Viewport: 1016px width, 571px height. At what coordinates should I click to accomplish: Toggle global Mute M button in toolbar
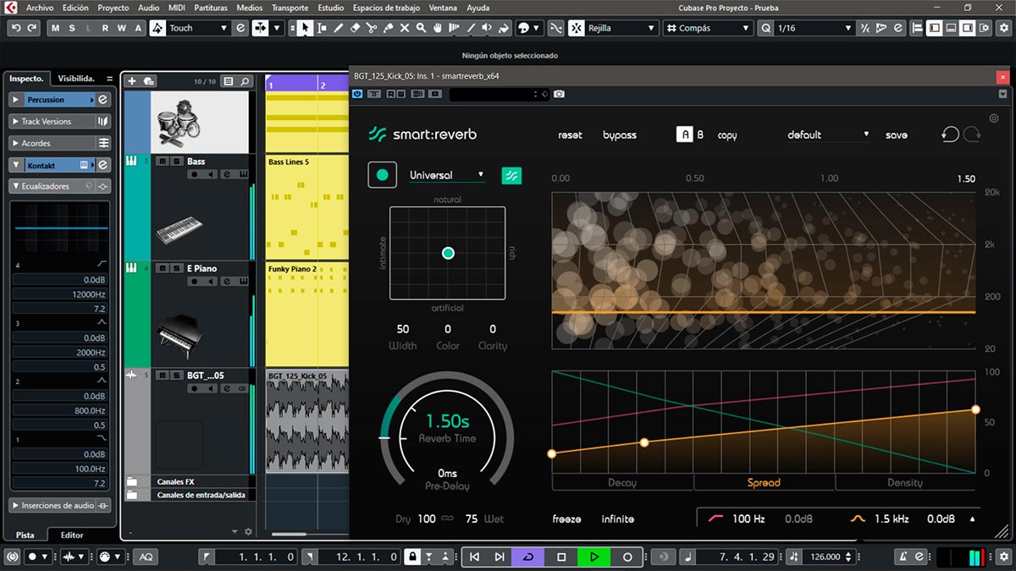pyautogui.click(x=56, y=28)
